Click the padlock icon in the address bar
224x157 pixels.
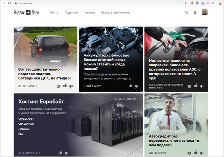click(x=16, y=3)
